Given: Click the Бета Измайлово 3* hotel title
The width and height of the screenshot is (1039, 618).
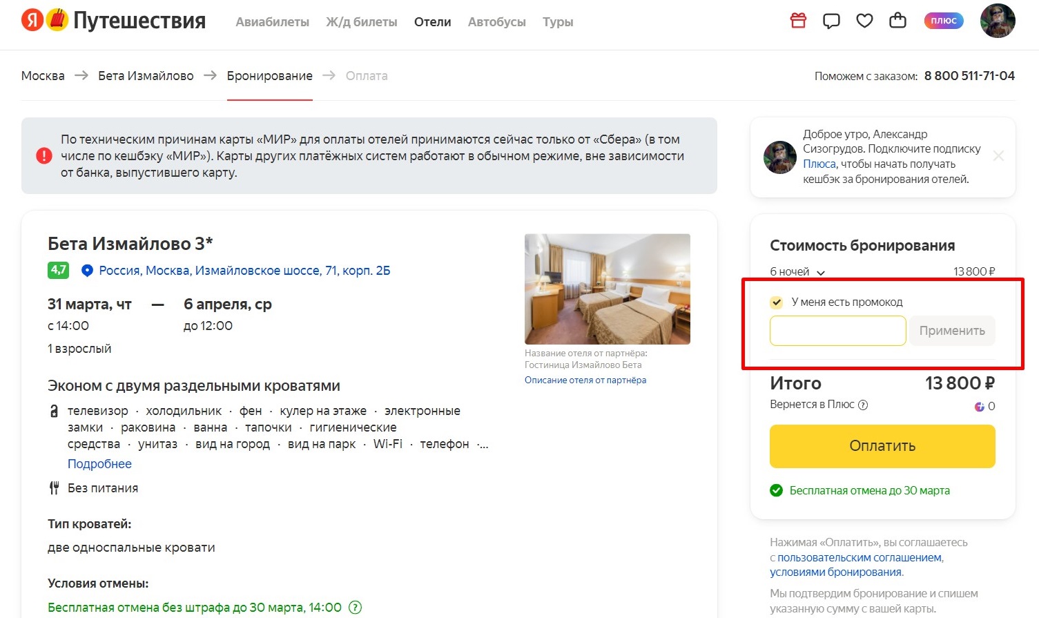Looking at the screenshot, I should pyautogui.click(x=130, y=244).
